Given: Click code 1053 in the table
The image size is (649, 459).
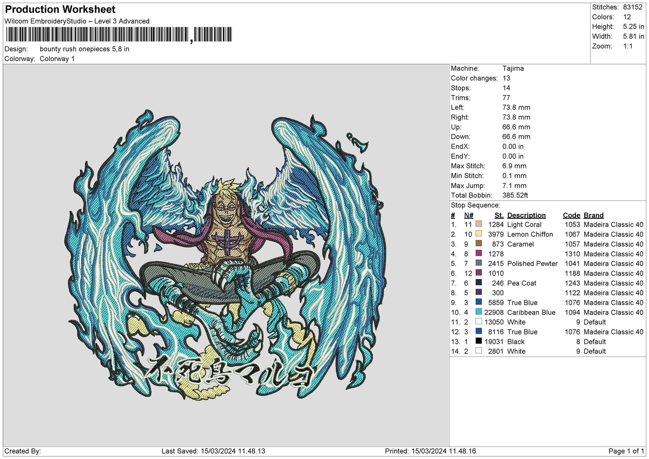Looking at the screenshot, I should click(x=572, y=225).
